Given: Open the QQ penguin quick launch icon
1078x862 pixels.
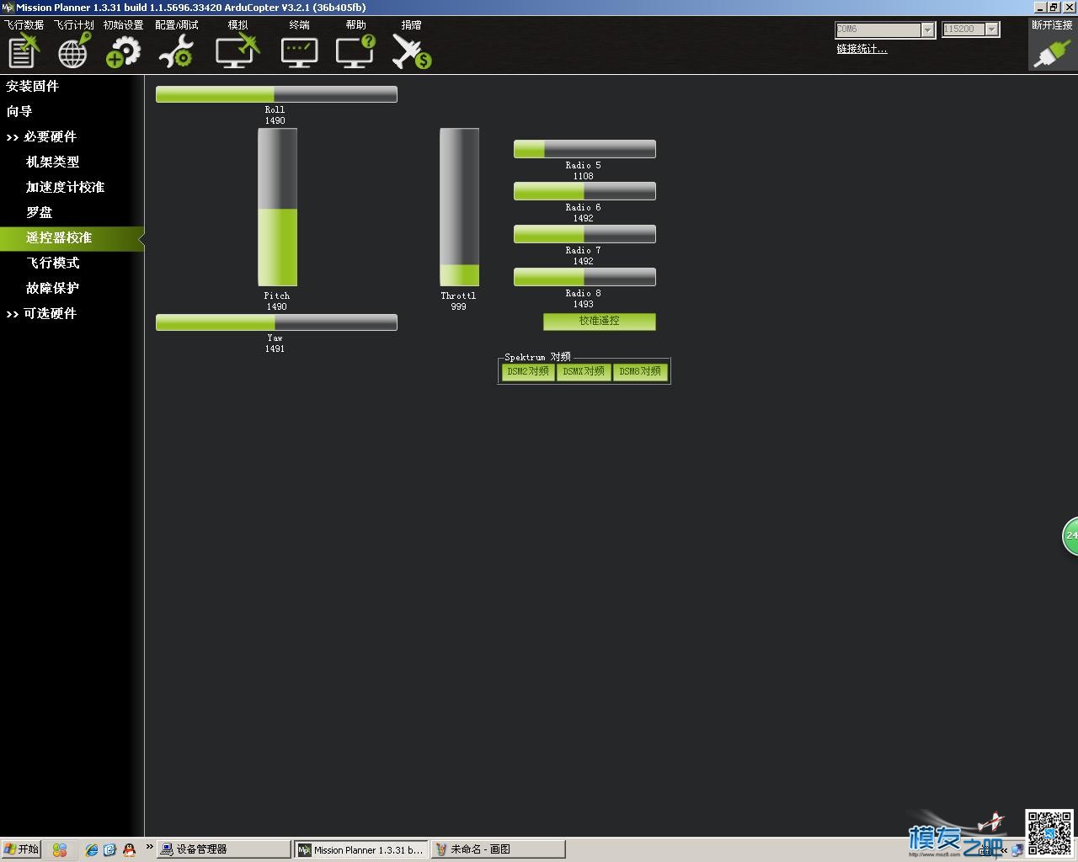Looking at the screenshot, I should coord(129,850).
